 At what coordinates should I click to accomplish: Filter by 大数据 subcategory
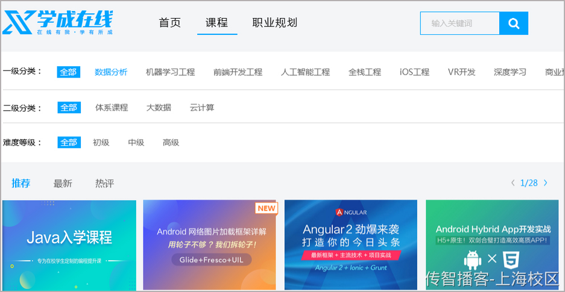click(159, 108)
